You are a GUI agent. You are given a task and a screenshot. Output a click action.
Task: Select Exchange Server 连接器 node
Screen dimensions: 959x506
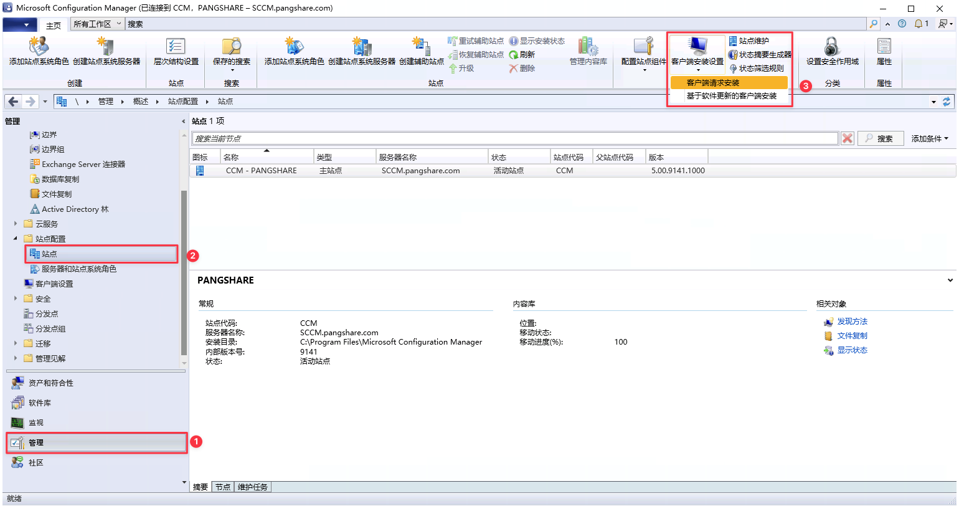coord(78,164)
